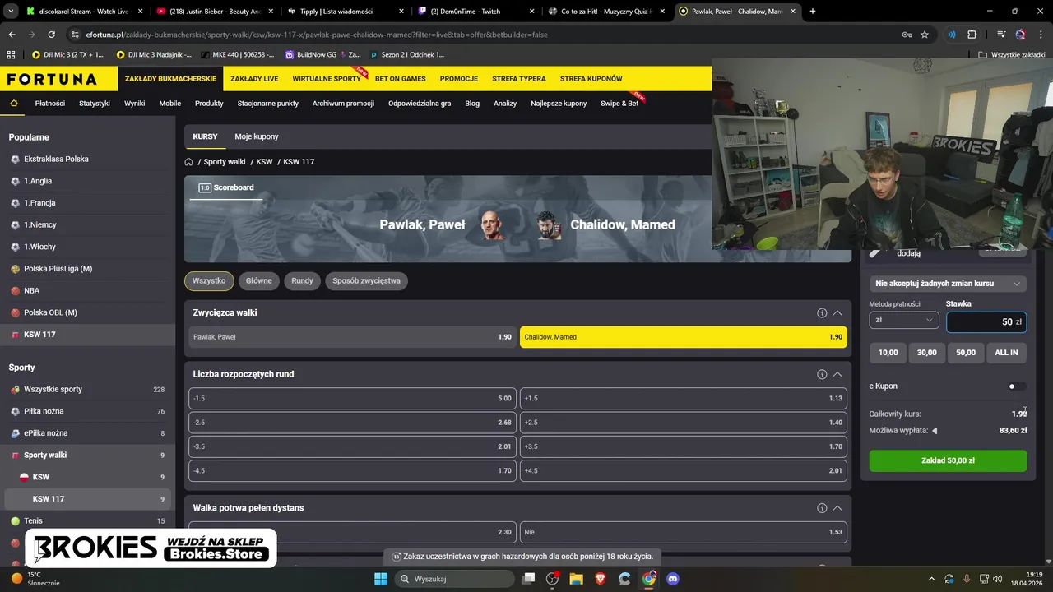Screen dimensions: 1053x592
Task: Click the breadcrumb home icon
Action: pos(188,162)
